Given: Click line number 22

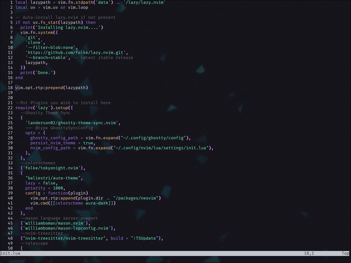Looking at the screenshot, I should point(10,108).
